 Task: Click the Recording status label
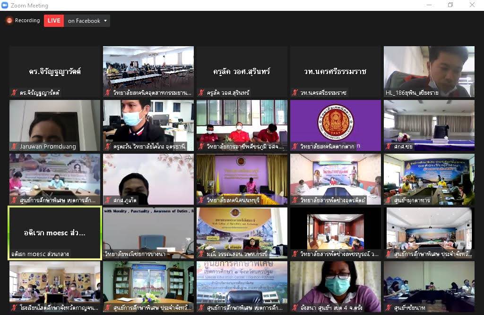(x=27, y=21)
